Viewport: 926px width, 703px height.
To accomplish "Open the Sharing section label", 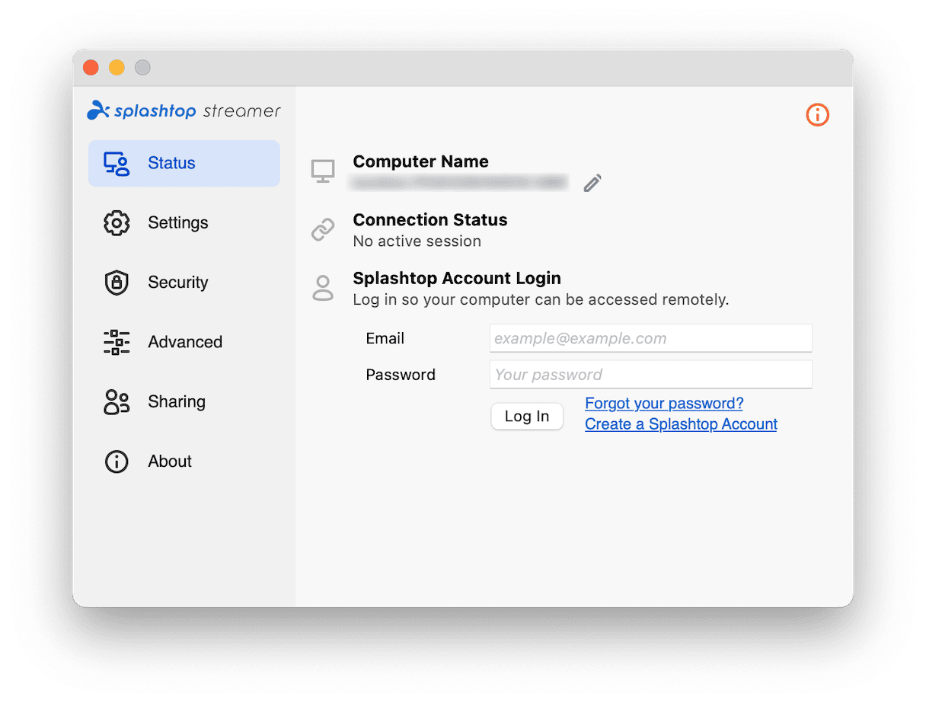I will [x=177, y=401].
